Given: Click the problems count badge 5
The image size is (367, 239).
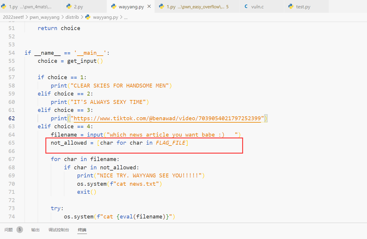Looking at the screenshot, I should coord(20,229).
